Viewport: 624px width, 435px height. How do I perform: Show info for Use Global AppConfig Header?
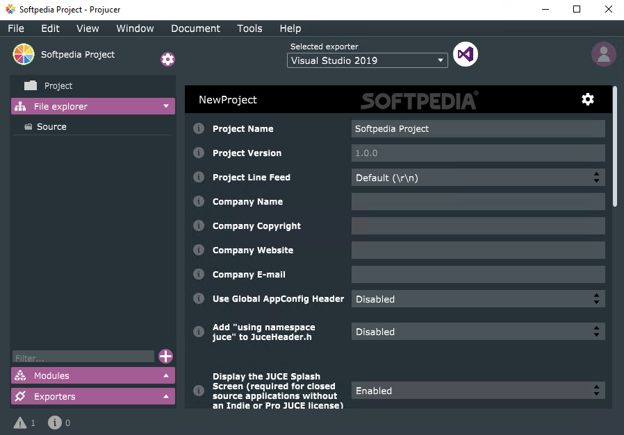(199, 298)
